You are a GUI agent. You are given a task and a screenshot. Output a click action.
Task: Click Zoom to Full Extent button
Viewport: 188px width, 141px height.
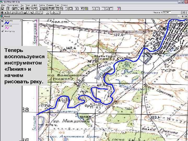[41, 9]
